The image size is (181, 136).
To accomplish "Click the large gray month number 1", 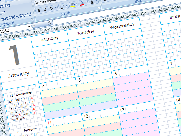I will [x=14, y=55].
